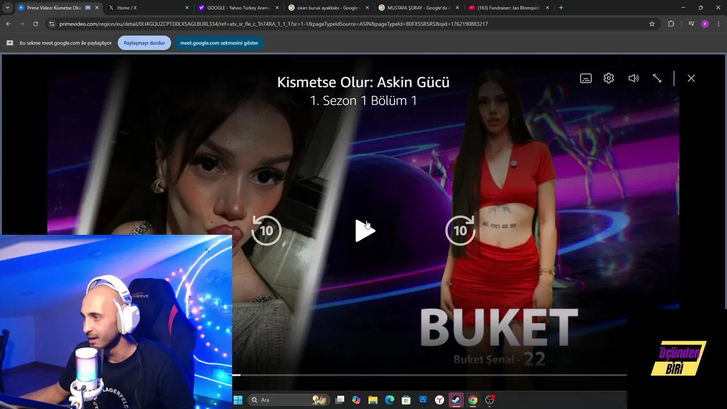Image resolution: width=727 pixels, height=409 pixels.
Task: Seek on the video progress bar
Action: [x=429, y=375]
